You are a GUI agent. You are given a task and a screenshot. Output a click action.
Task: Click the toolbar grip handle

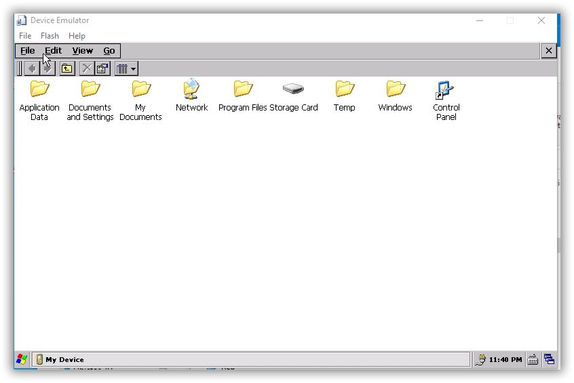[x=20, y=68]
